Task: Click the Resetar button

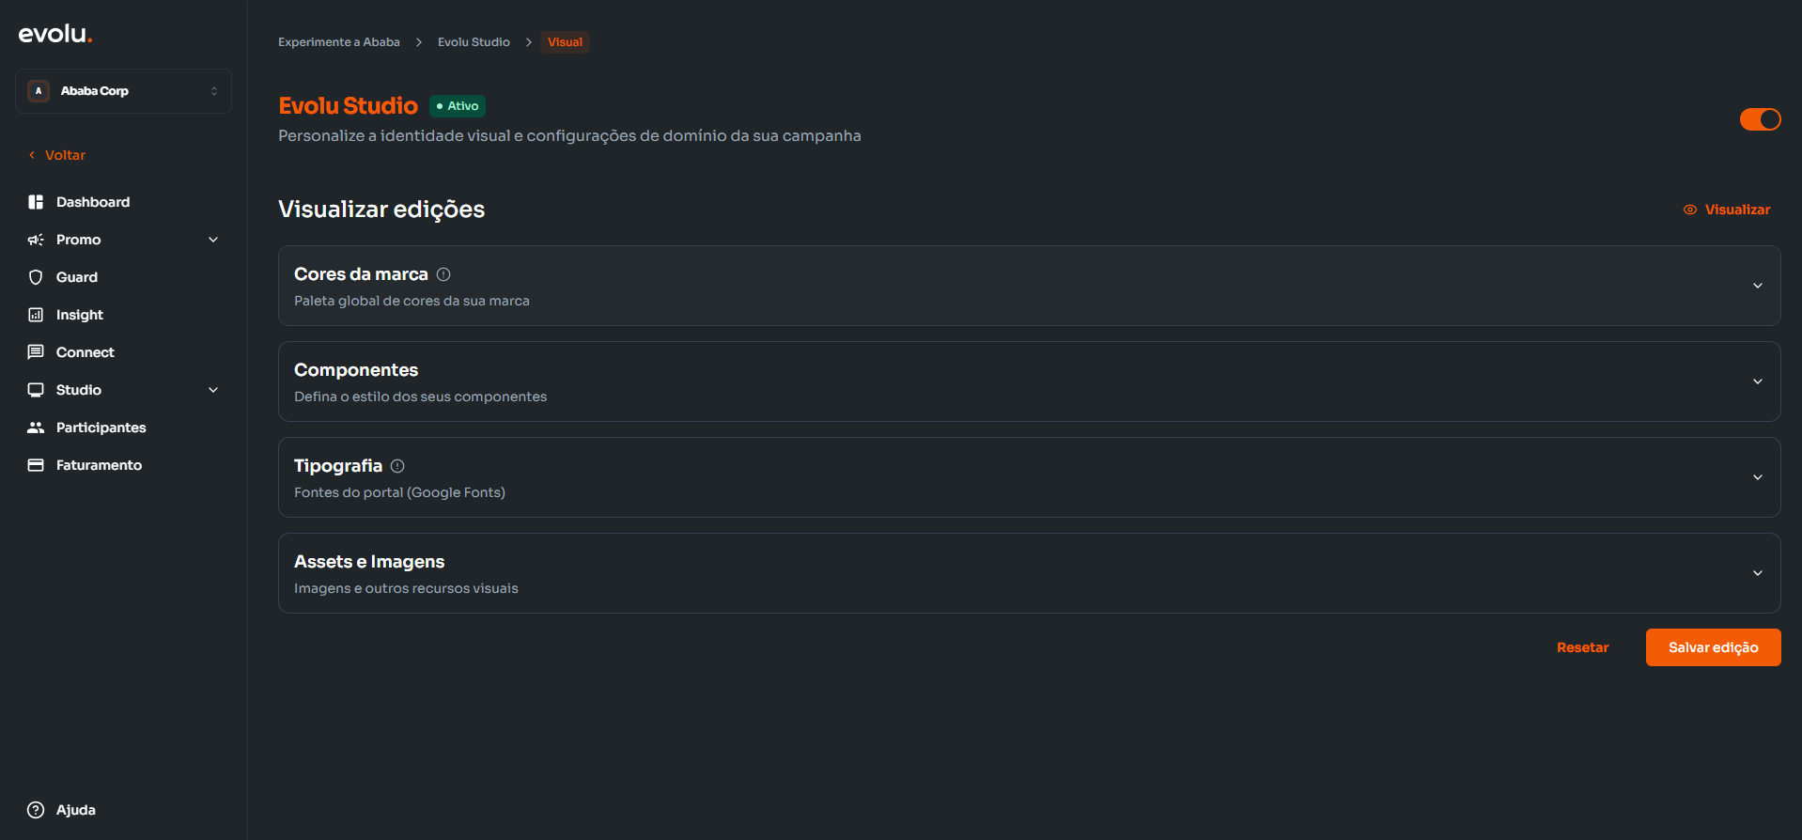Action: coord(1582,647)
